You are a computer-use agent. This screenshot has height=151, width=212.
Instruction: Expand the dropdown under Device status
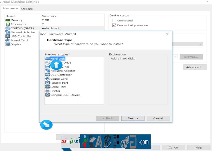click(200, 44)
